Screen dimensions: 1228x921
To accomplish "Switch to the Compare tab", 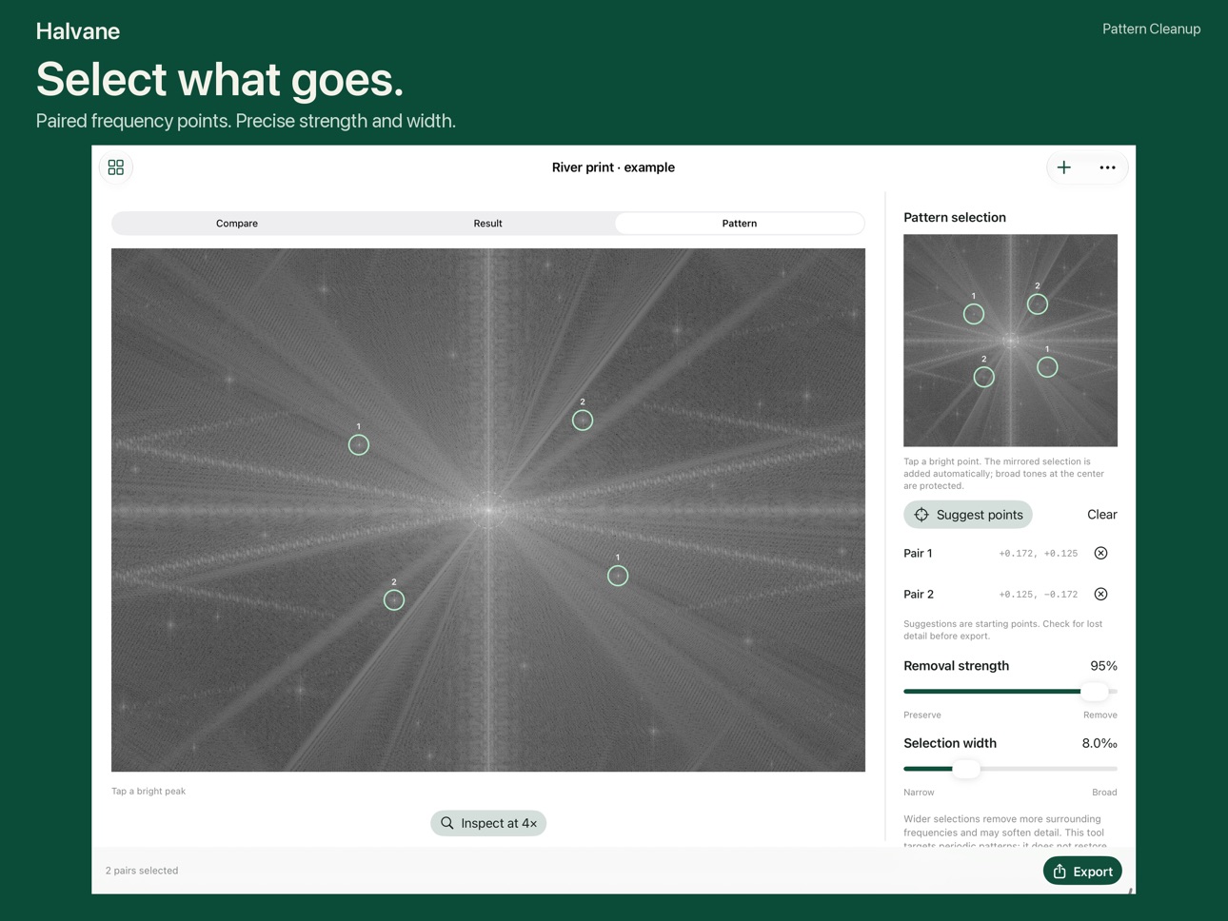I will 237,224.
